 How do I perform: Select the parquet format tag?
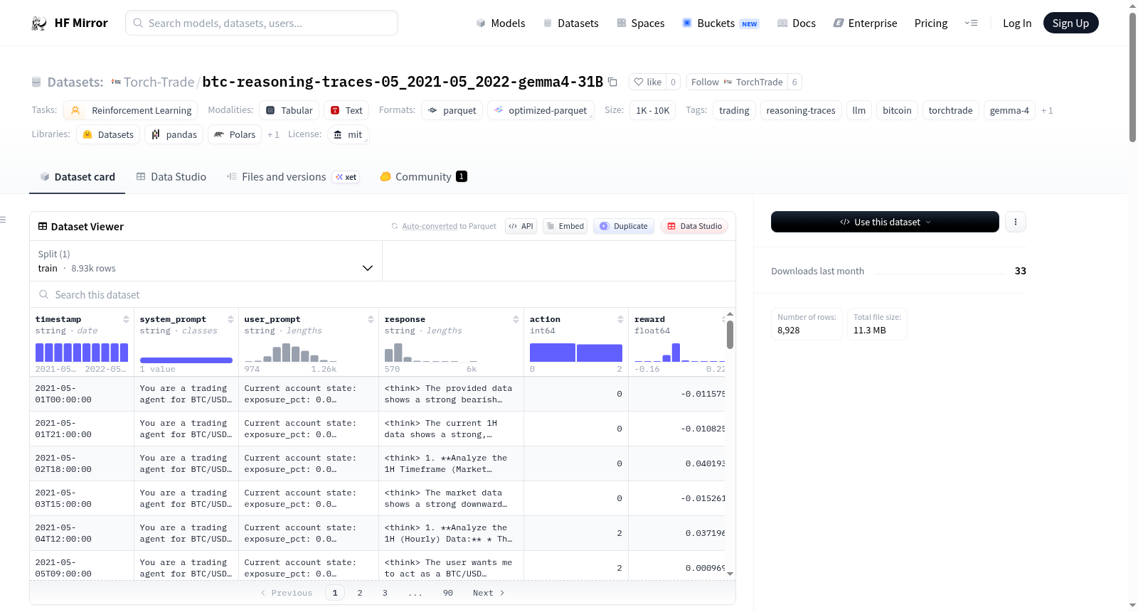(x=452, y=110)
